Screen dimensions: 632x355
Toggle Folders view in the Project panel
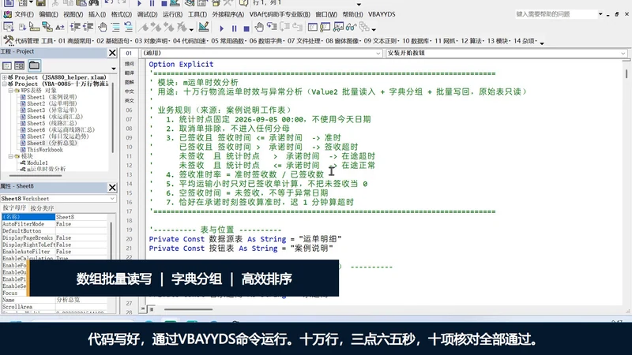click(x=34, y=65)
